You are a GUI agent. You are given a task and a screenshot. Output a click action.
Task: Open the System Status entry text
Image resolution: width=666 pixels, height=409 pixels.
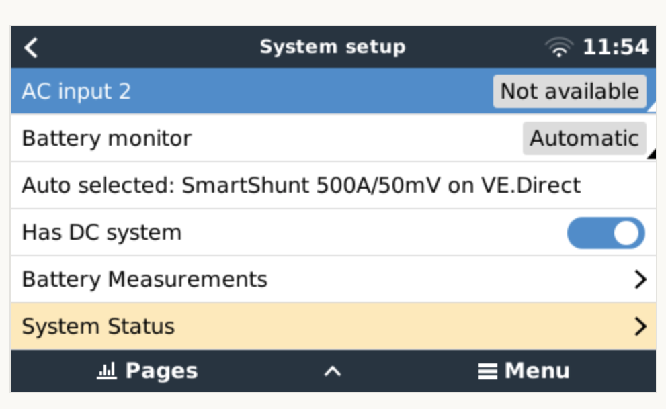(98, 326)
